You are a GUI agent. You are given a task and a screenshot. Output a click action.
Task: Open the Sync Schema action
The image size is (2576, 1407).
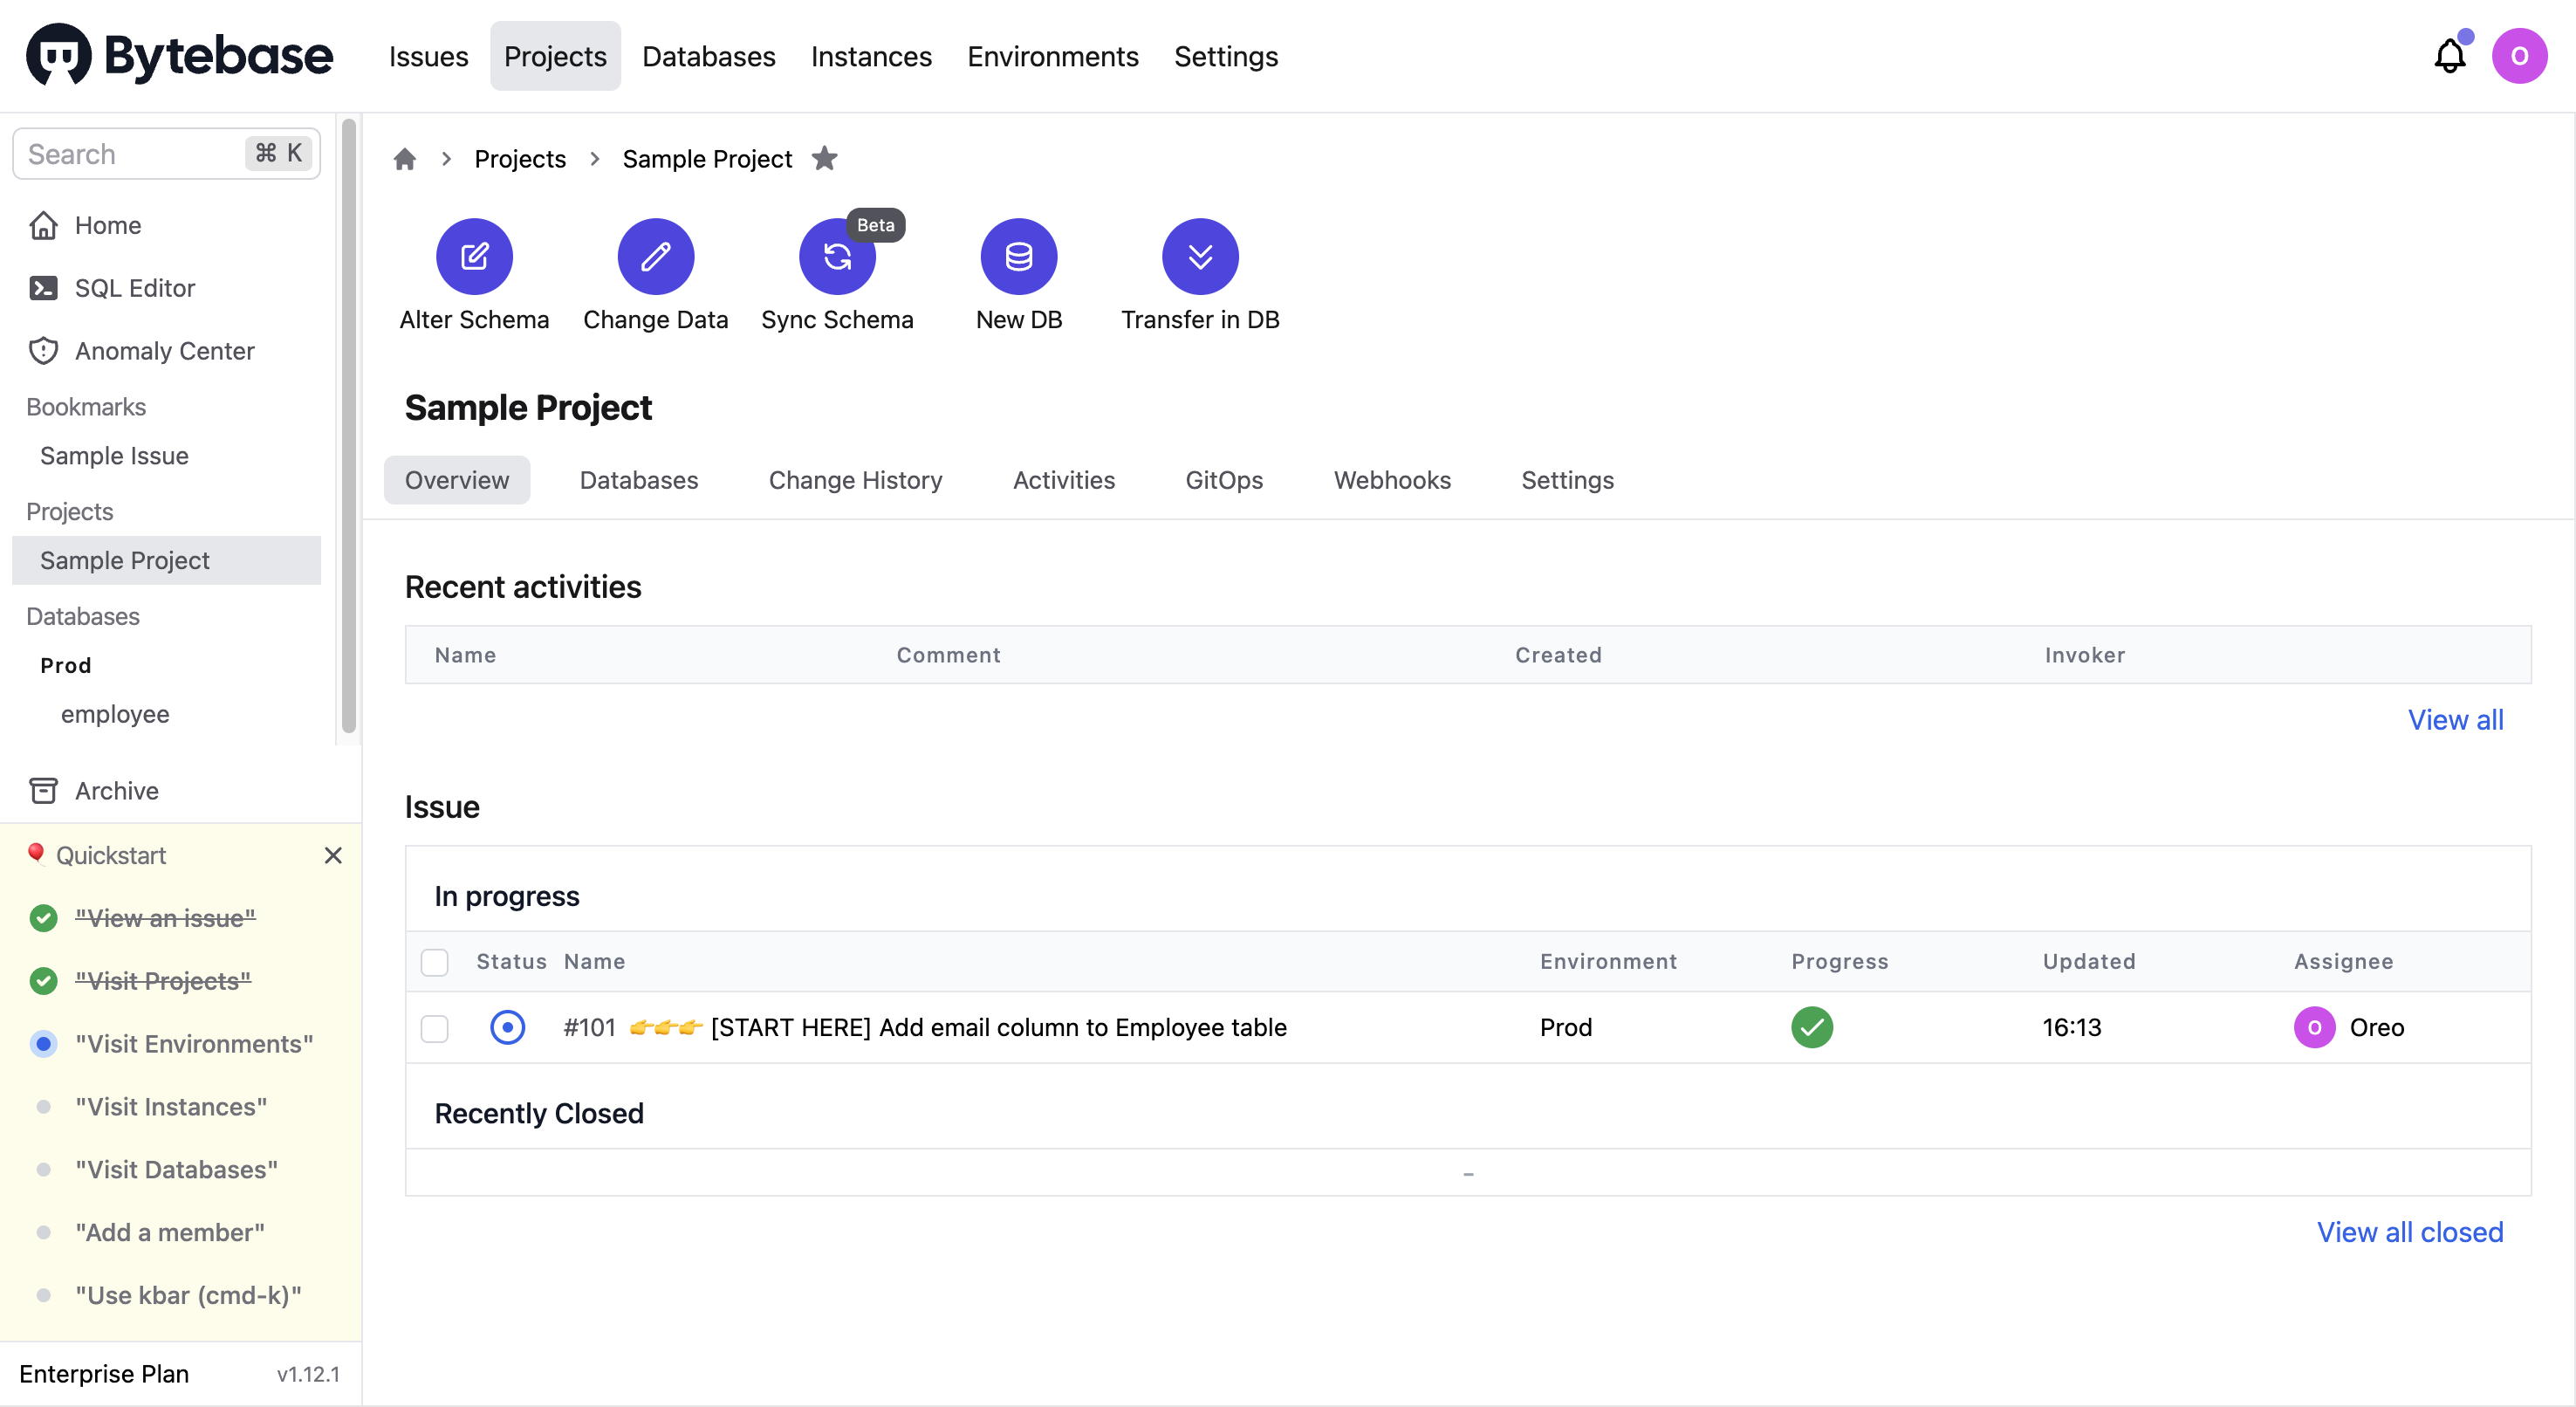click(x=836, y=256)
